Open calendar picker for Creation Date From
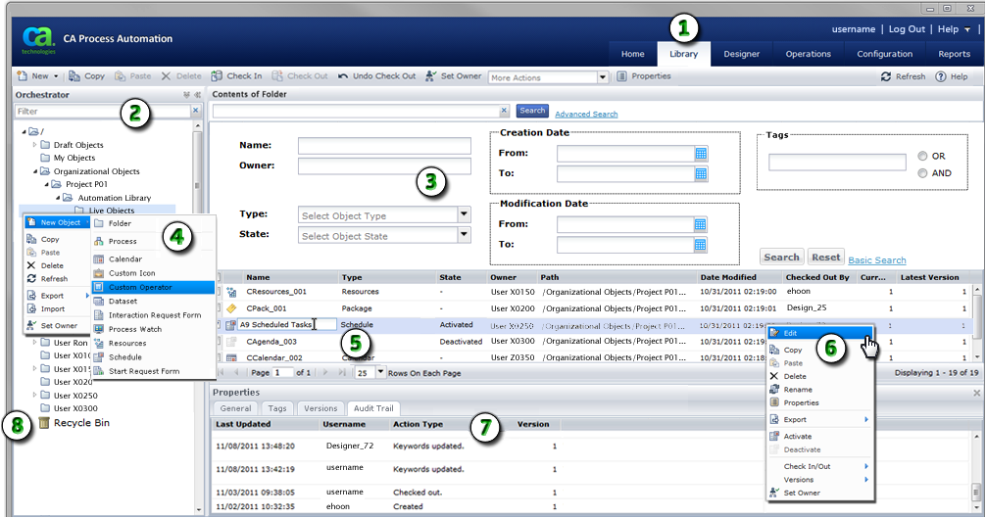This screenshot has height=518, width=986. tap(701, 153)
